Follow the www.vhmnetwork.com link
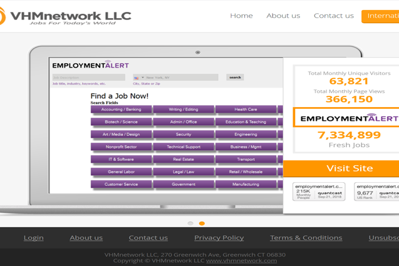This screenshot has height=266, width=399. [242, 260]
